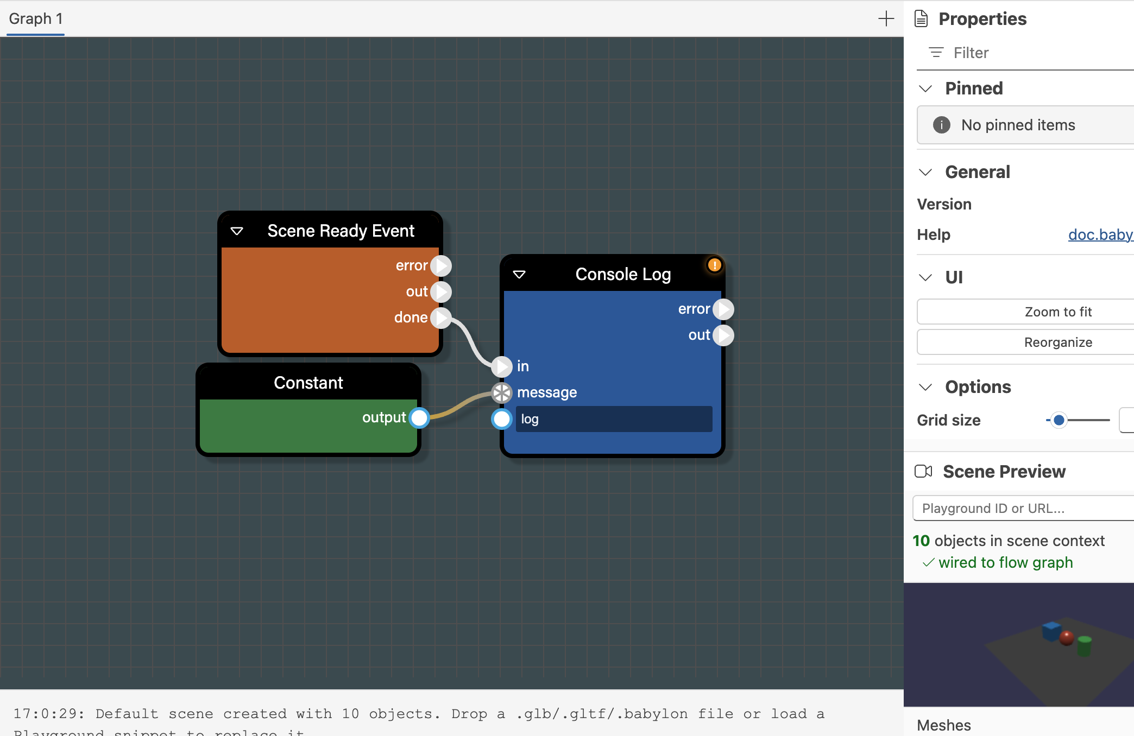Click the scene preview 3D thumbnail
The width and height of the screenshot is (1134, 736).
pyautogui.click(x=1019, y=645)
